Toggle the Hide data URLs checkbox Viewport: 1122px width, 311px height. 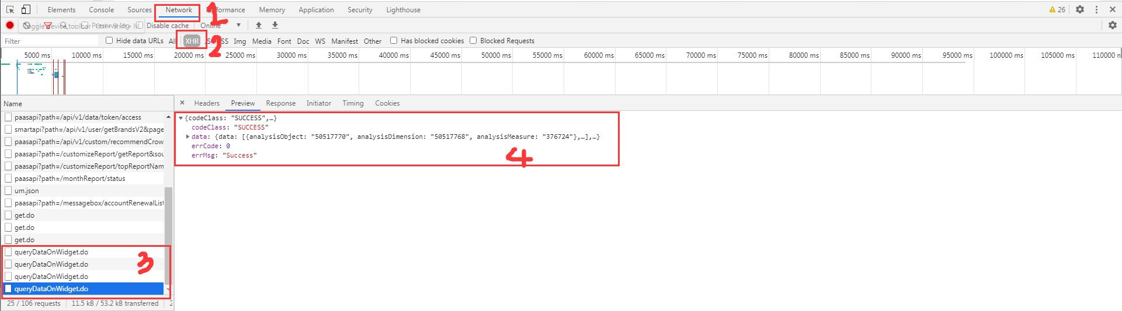pos(109,40)
